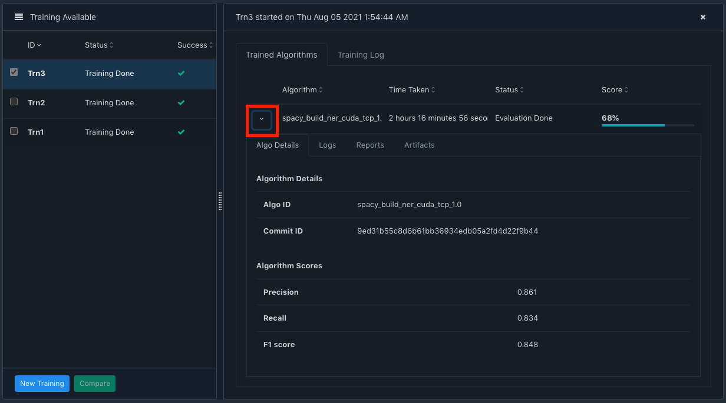
Task: Grab the panel divider handle between panes
Action: 220,201
